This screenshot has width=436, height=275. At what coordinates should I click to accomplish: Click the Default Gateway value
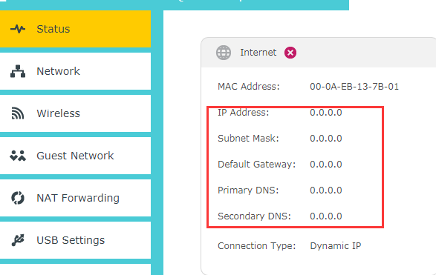(x=326, y=165)
